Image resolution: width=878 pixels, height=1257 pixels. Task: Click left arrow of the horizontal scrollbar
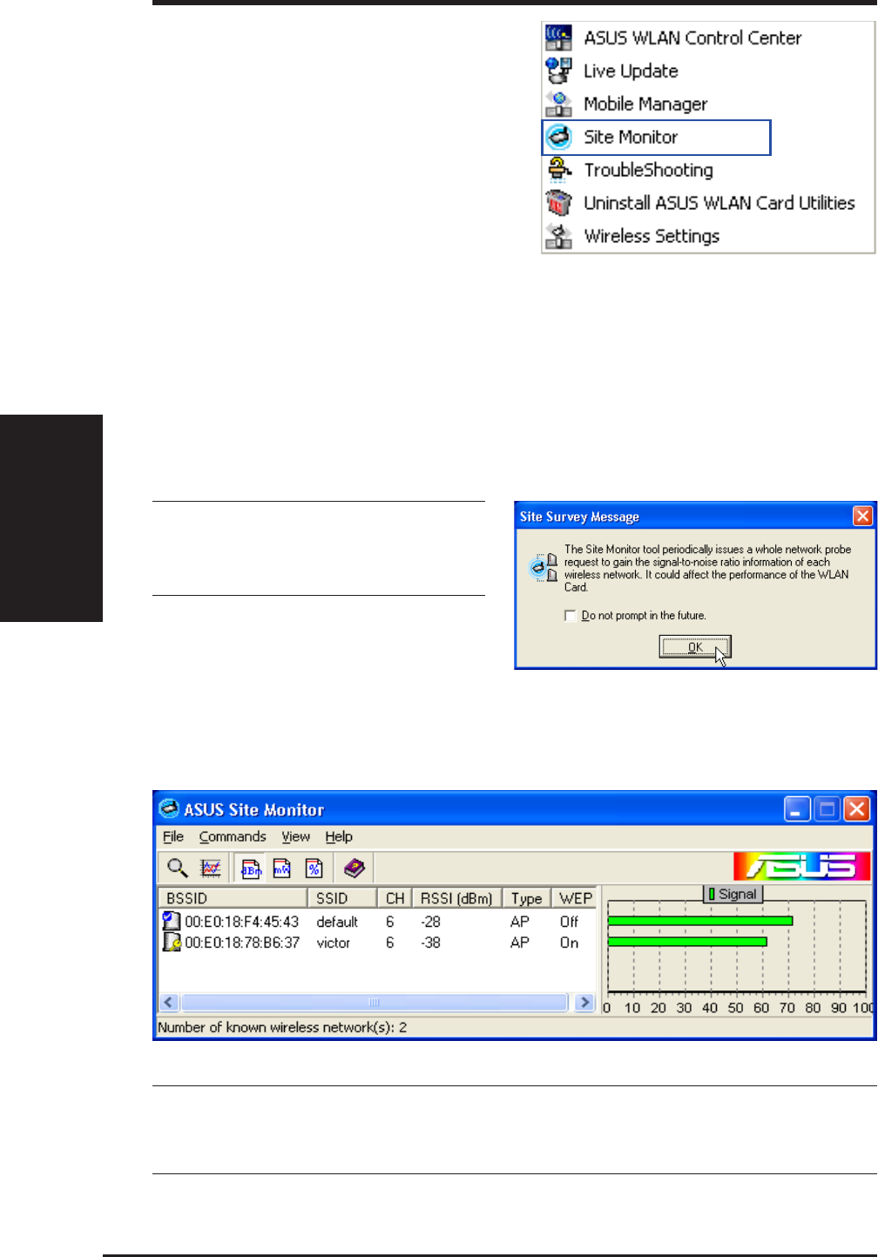pyautogui.click(x=170, y=1003)
